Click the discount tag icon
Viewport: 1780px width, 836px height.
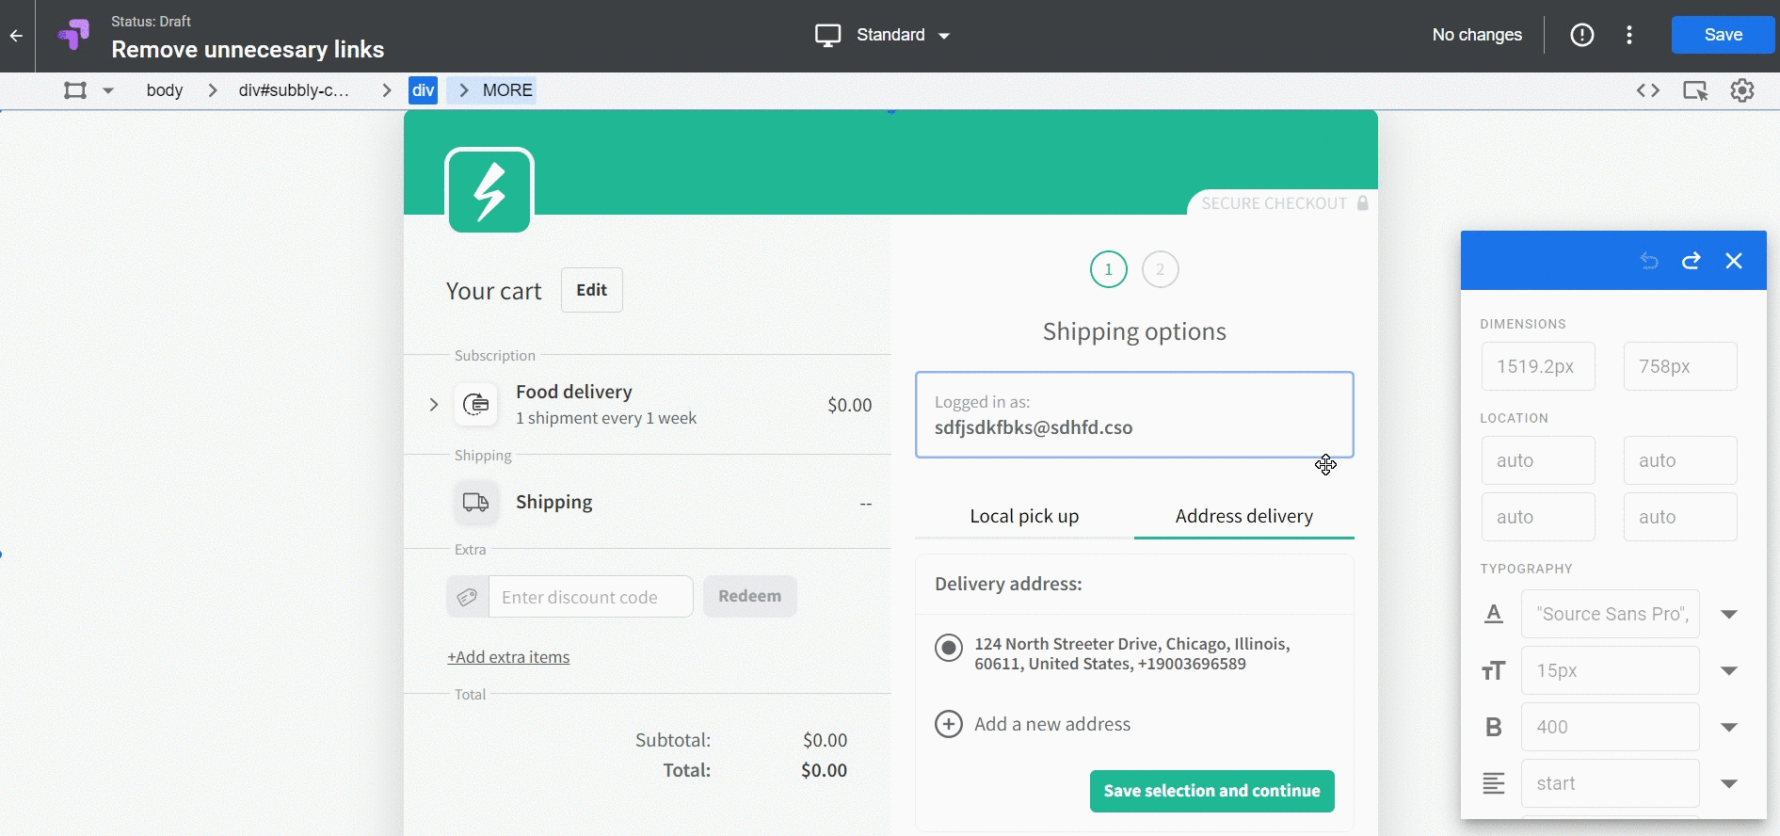[x=467, y=597]
